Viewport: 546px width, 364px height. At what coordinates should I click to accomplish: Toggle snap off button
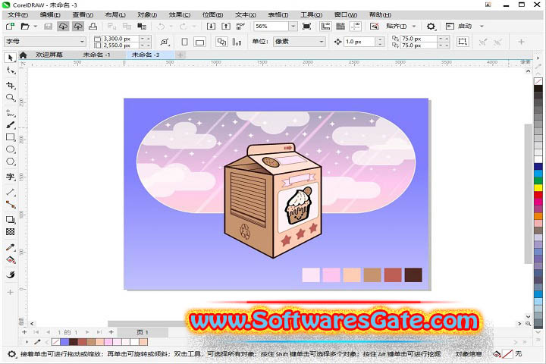click(x=375, y=26)
